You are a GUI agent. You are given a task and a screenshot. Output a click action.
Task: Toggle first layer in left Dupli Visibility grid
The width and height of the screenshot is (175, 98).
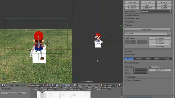[x=126, y=41]
